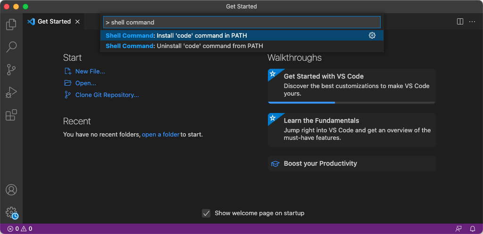This screenshot has width=483, height=234.
Task: Click the split editor right icon
Action: [460, 22]
